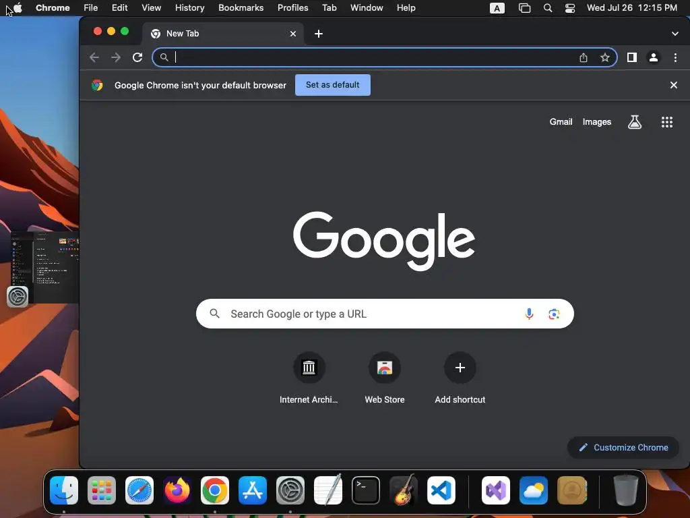Open System Settings from the Dock
The width and height of the screenshot is (690, 518).
pos(290,490)
